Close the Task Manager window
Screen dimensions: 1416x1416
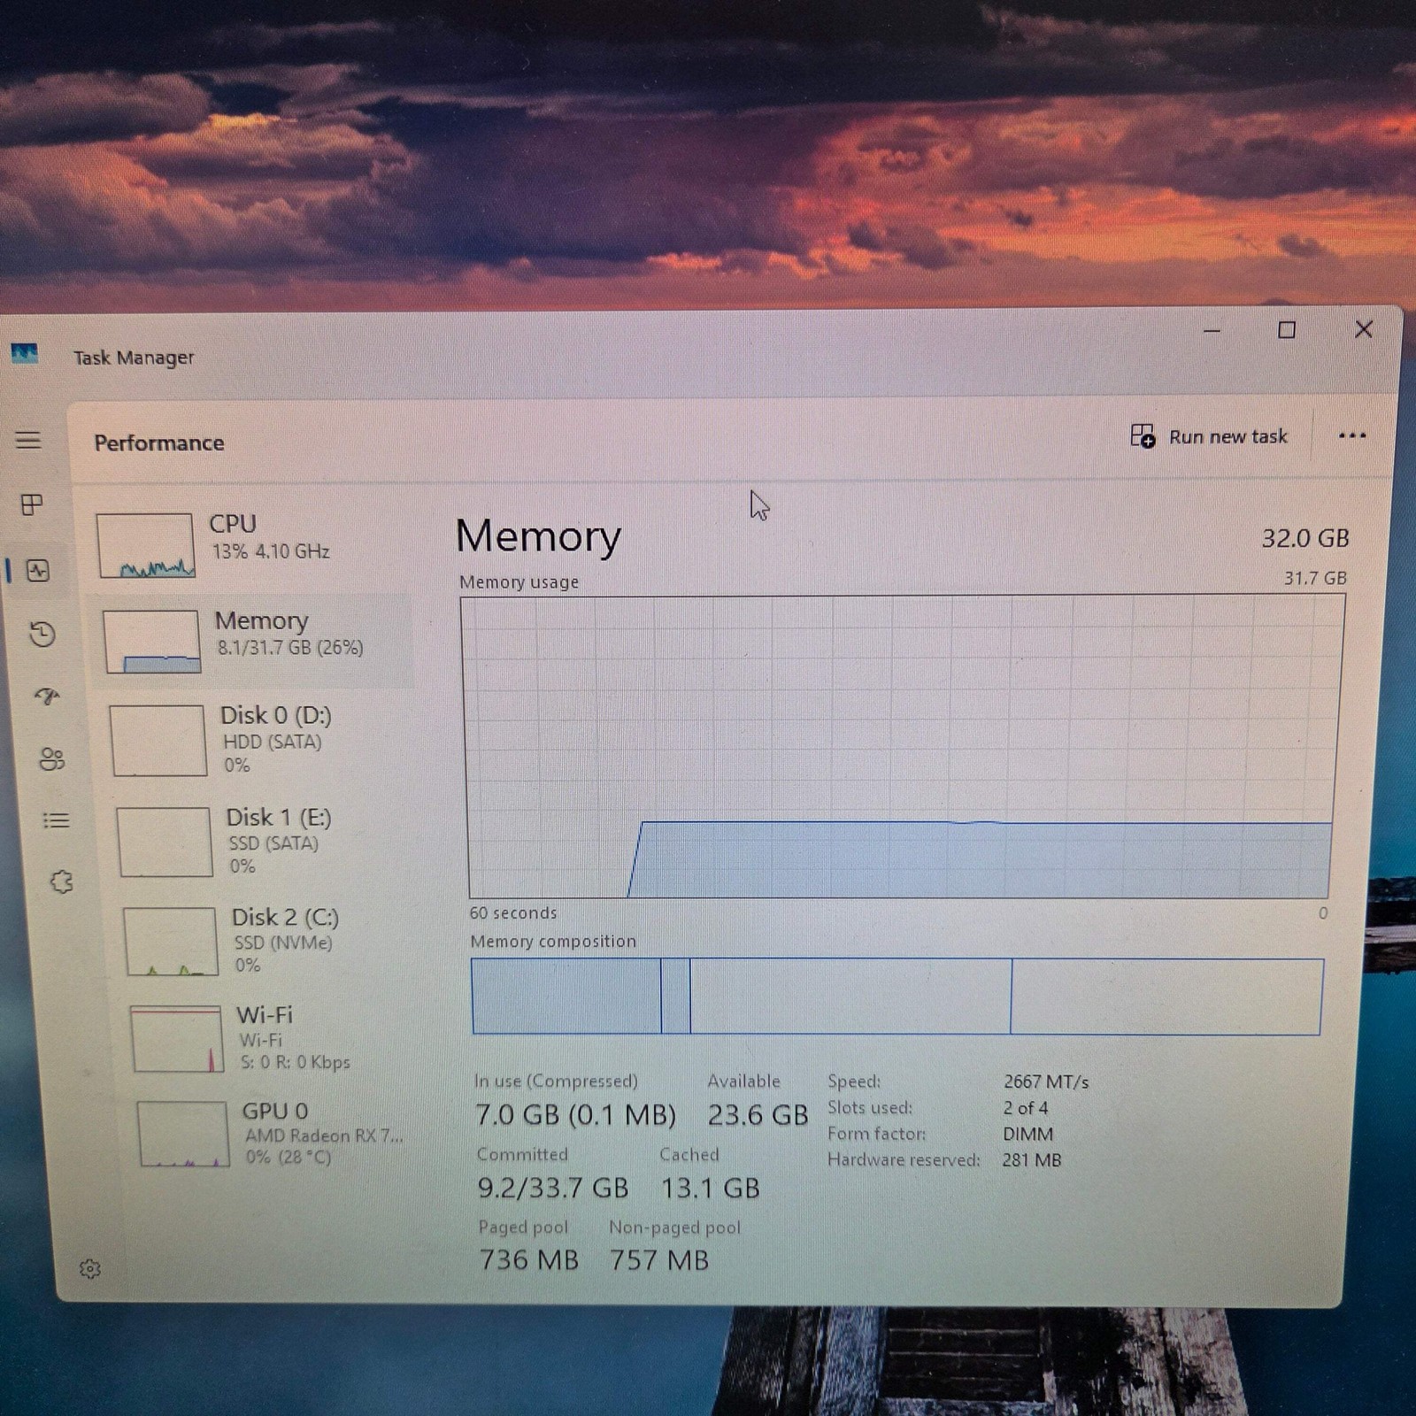[1364, 329]
